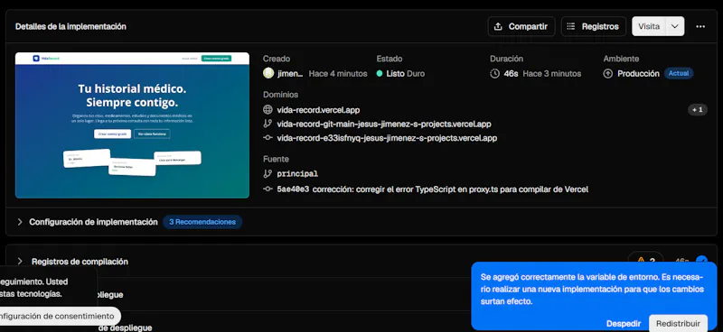Open the principal branch link
The image size is (723, 332).
point(297,173)
